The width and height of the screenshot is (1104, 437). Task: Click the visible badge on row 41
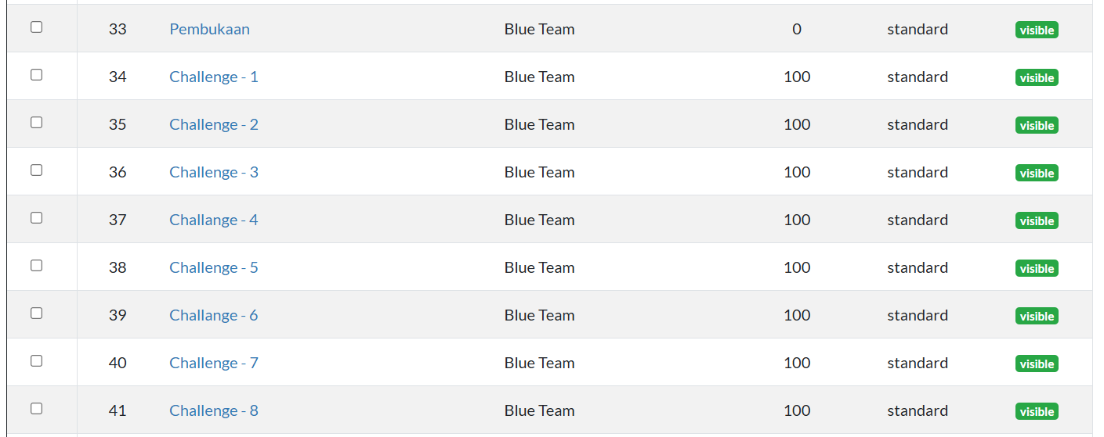click(1037, 412)
